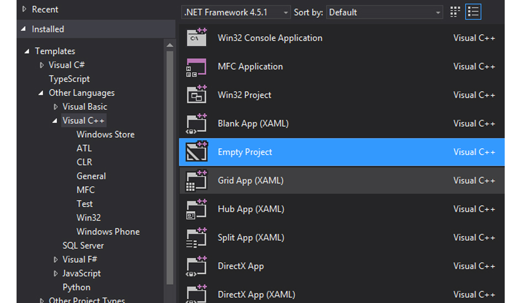Image resolution: width=524 pixels, height=303 pixels.
Task: Choose the MFC Application template icon
Action: (x=196, y=67)
